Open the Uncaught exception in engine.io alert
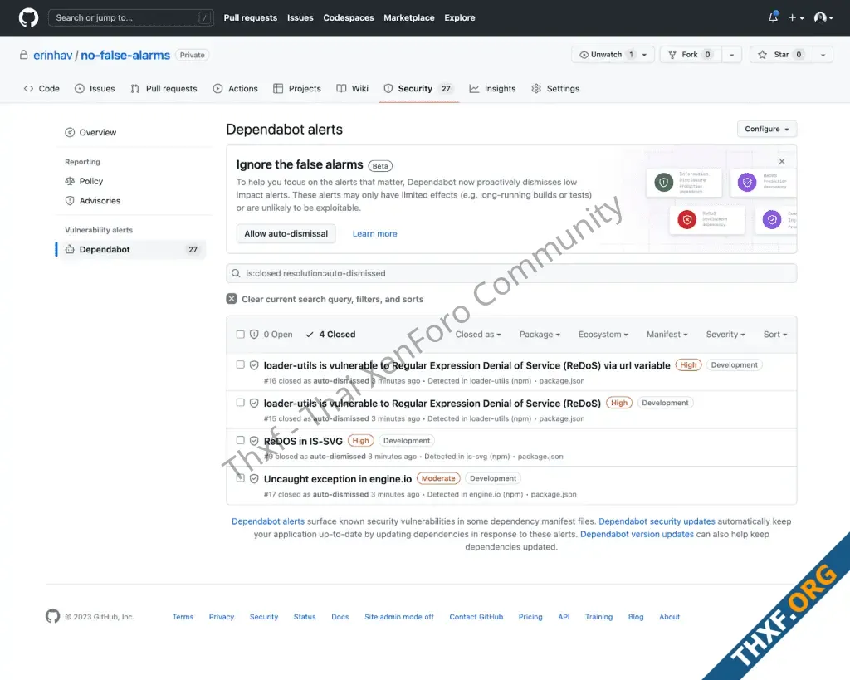Screen dimensions: 850x680 point(338,479)
